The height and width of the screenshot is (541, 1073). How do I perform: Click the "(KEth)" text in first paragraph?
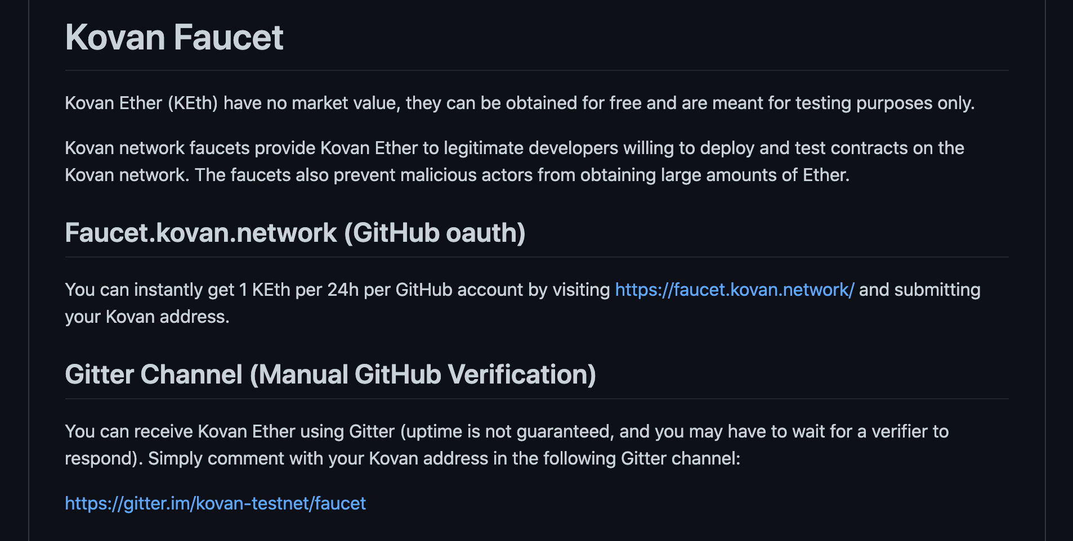[x=193, y=103]
